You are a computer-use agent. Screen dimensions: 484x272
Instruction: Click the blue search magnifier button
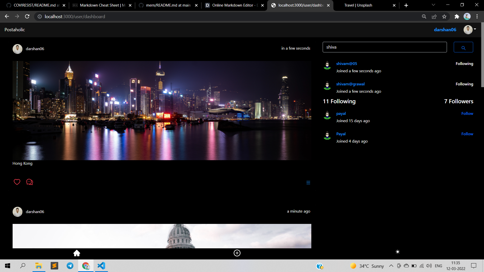[463, 47]
